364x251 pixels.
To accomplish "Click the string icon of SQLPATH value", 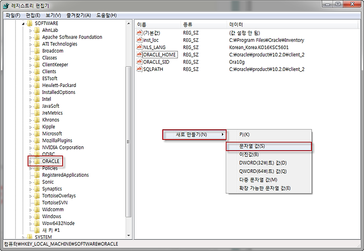I will [x=139, y=69].
